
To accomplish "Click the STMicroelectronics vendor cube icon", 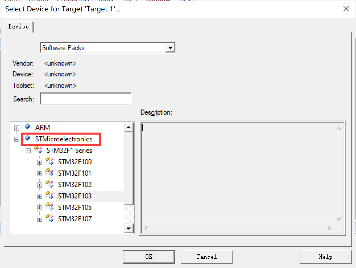I will click(27, 138).
